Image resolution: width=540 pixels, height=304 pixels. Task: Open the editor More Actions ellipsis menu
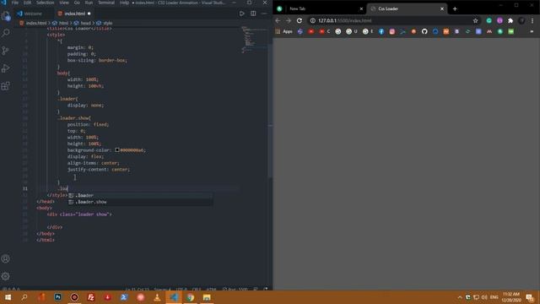[x=264, y=14]
